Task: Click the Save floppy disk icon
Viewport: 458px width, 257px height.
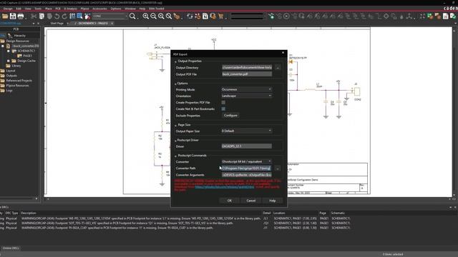Action: [13, 16]
